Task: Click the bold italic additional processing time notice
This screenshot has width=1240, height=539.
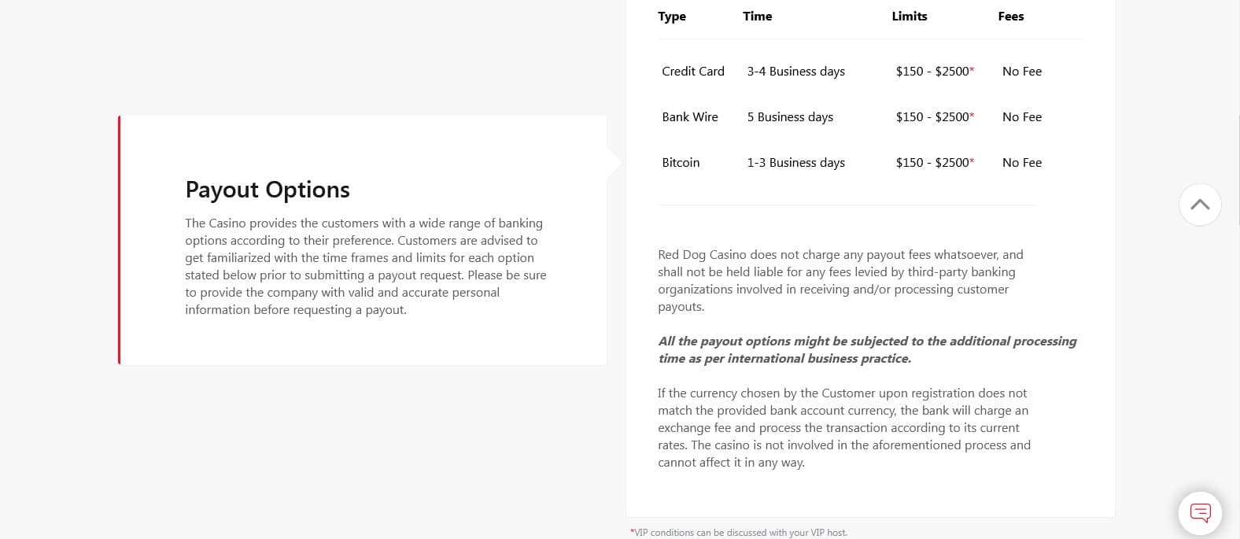Action: (x=866, y=349)
